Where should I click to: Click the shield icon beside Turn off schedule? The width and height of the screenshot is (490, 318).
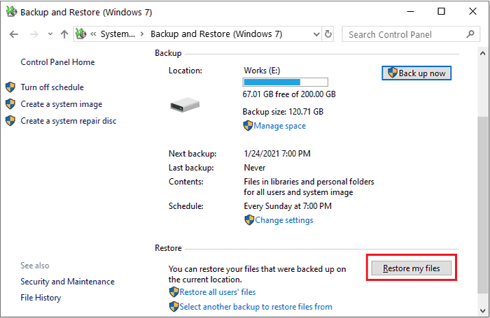10,87
